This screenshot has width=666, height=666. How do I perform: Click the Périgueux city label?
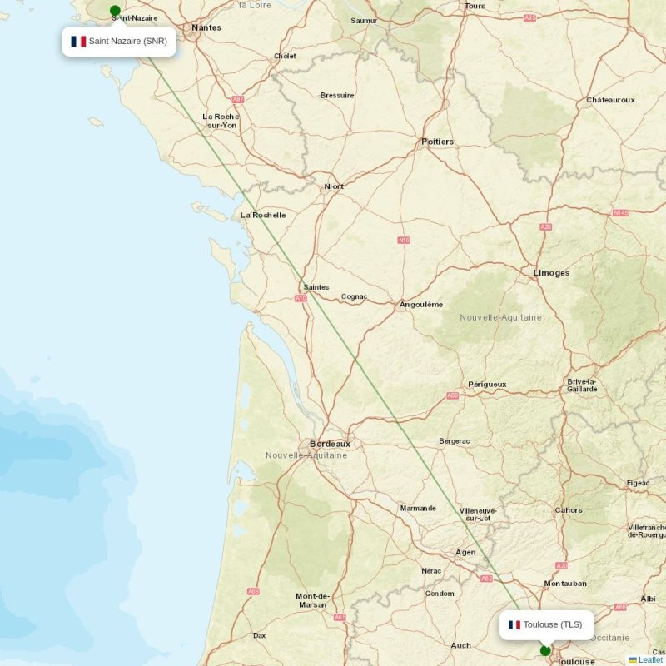pos(487,385)
